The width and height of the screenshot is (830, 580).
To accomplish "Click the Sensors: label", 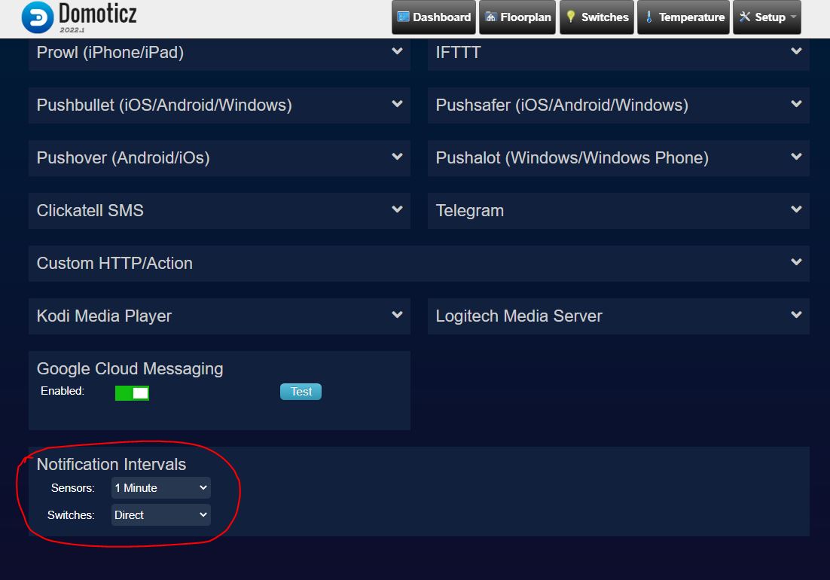I will (x=72, y=488).
